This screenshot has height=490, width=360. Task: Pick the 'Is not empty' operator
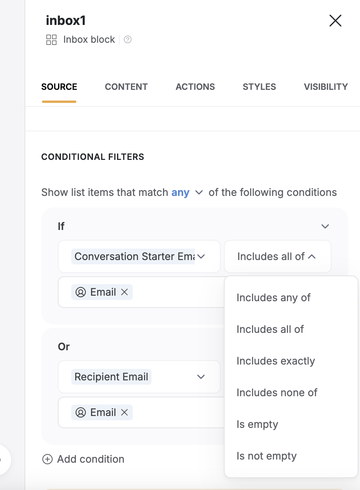coord(267,456)
